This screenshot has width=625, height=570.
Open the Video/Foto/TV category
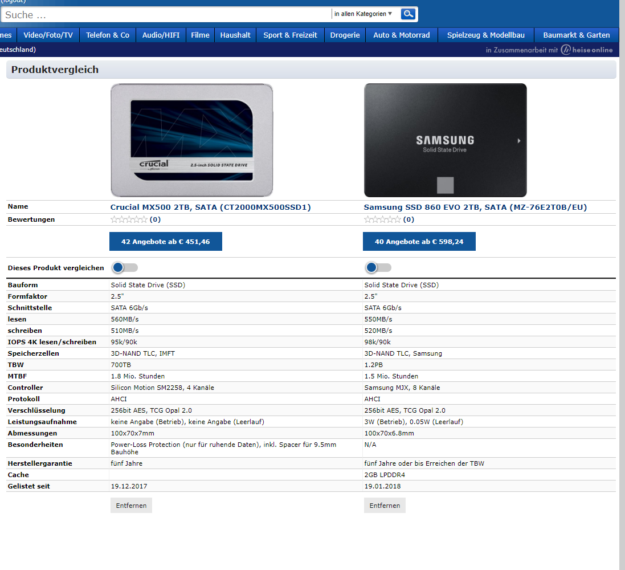(48, 35)
